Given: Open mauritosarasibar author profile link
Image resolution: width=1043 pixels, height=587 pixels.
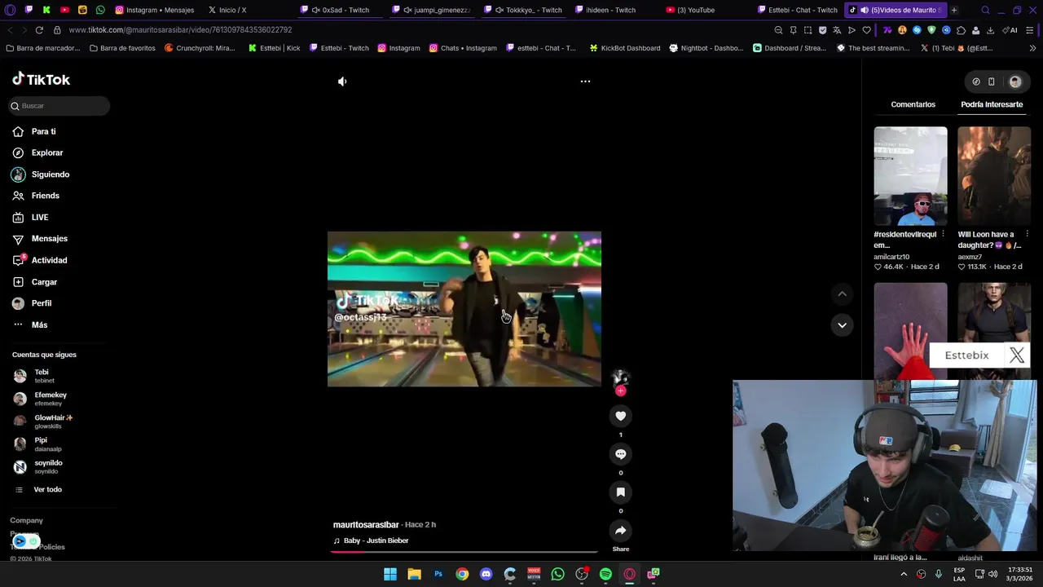Looking at the screenshot, I should click(366, 525).
